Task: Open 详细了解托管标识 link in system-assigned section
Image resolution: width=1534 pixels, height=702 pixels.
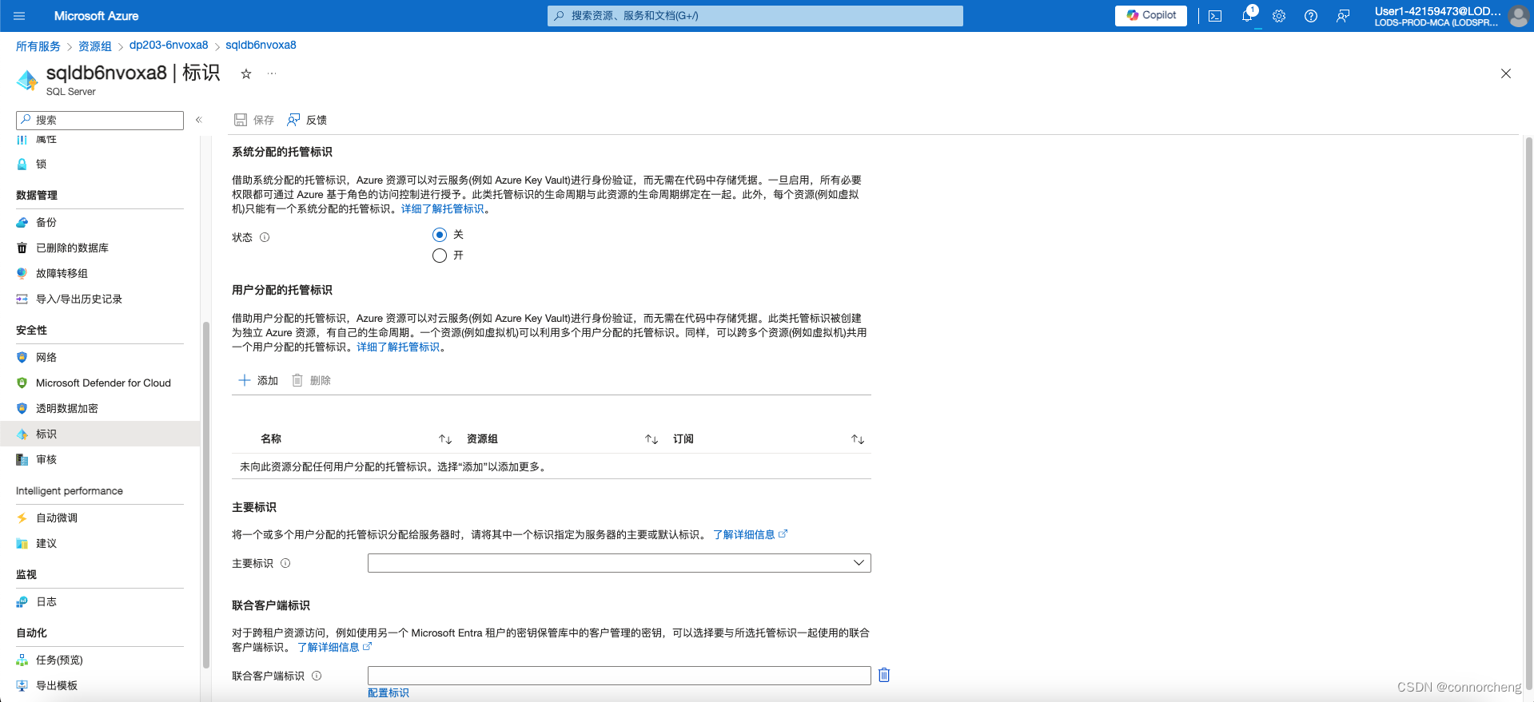Action: pos(443,208)
